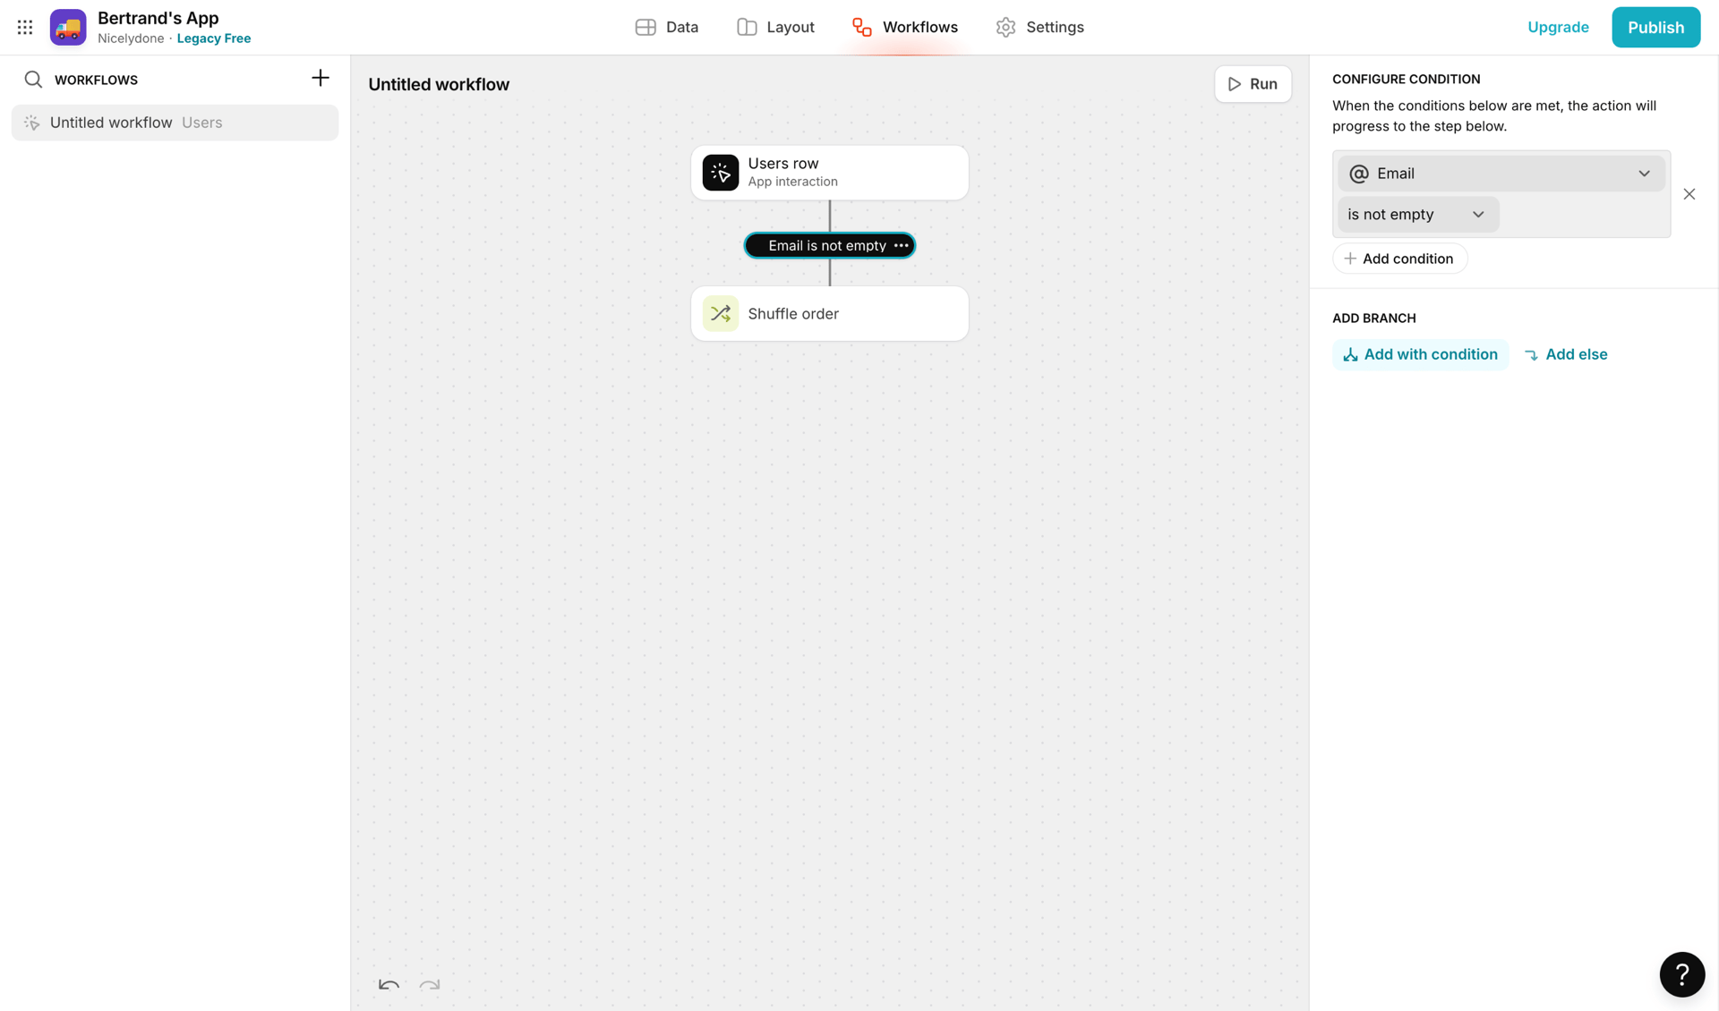Create a new workflow with the plus icon
Viewport: 1719px width, 1011px height.
coord(320,78)
